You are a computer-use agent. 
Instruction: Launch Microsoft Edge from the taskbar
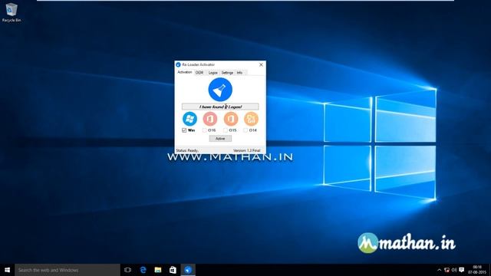tap(143, 270)
